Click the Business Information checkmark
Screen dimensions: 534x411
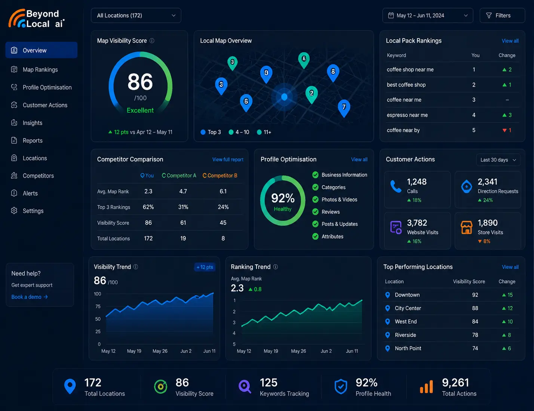coord(315,175)
